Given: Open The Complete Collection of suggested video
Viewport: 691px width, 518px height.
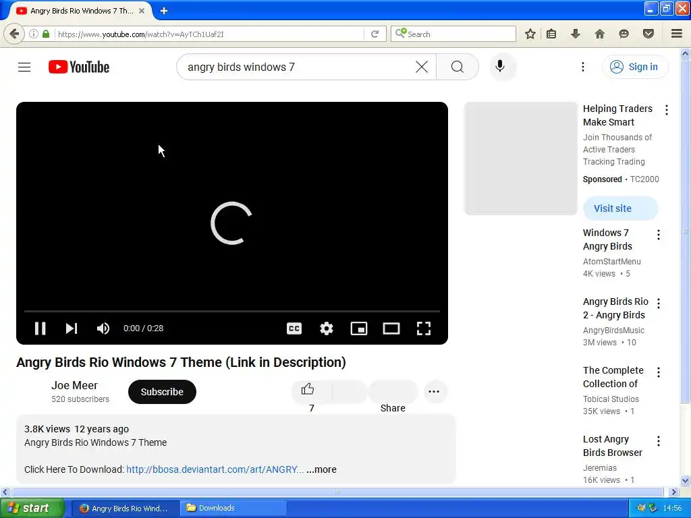Looking at the screenshot, I should pos(613,377).
